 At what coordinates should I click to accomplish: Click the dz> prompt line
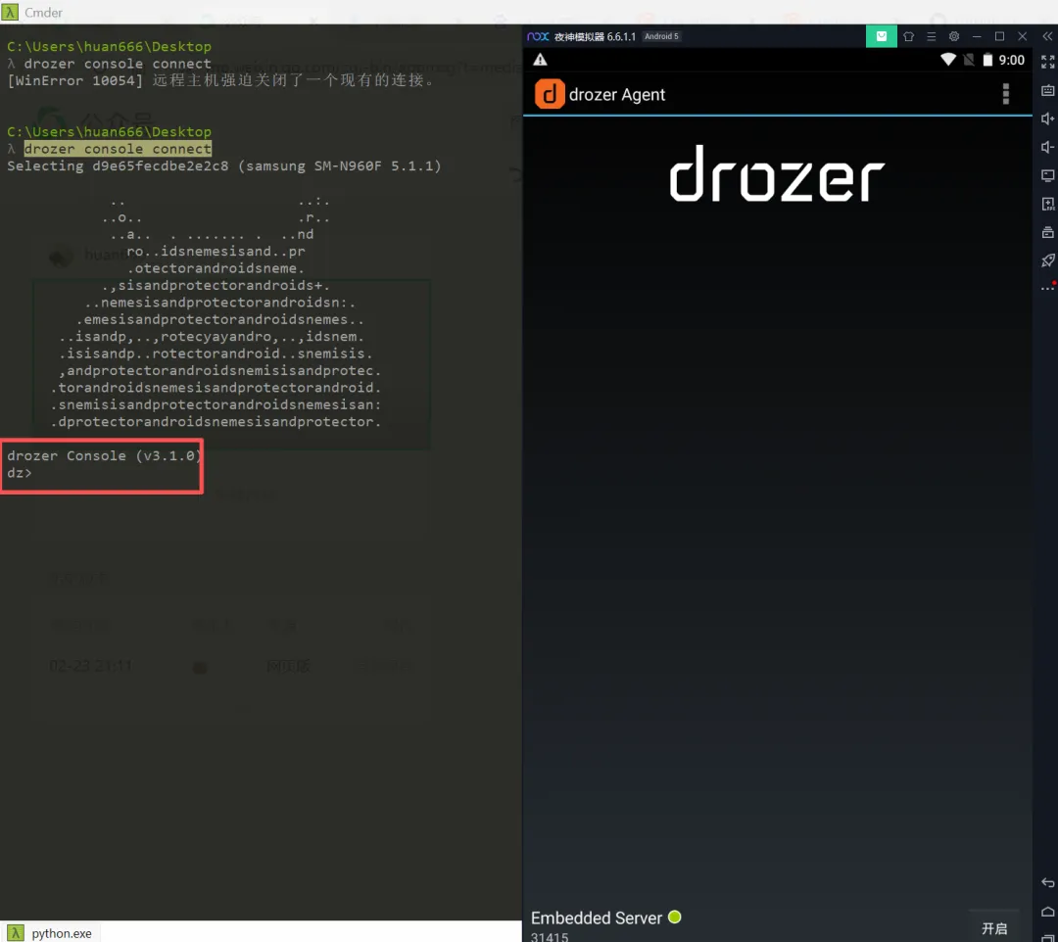point(19,473)
